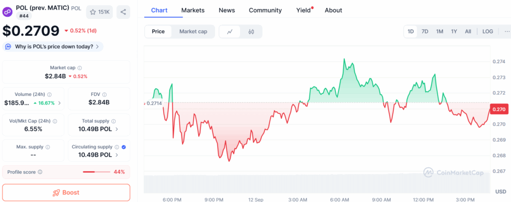Expand Total supply chevron
Image resolution: width=511 pixels, height=202 pixels.
point(117,129)
